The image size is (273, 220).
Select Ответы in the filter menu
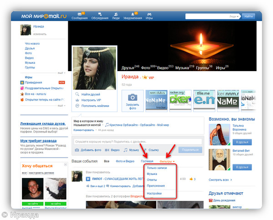coord(152,180)
